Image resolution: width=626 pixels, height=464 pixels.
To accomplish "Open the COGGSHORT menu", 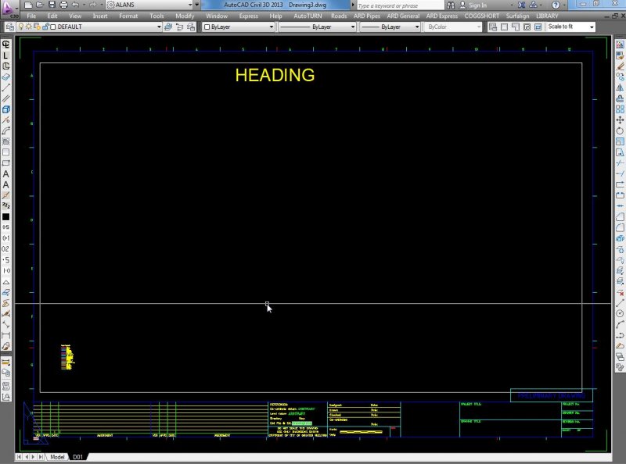I will click(481, 16).
